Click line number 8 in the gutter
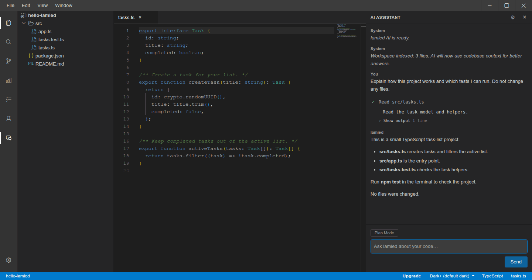Screen dimensions: 532x280 (x=127, y=82)
